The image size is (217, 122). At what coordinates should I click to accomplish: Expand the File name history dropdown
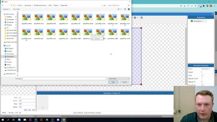(106, 79)
